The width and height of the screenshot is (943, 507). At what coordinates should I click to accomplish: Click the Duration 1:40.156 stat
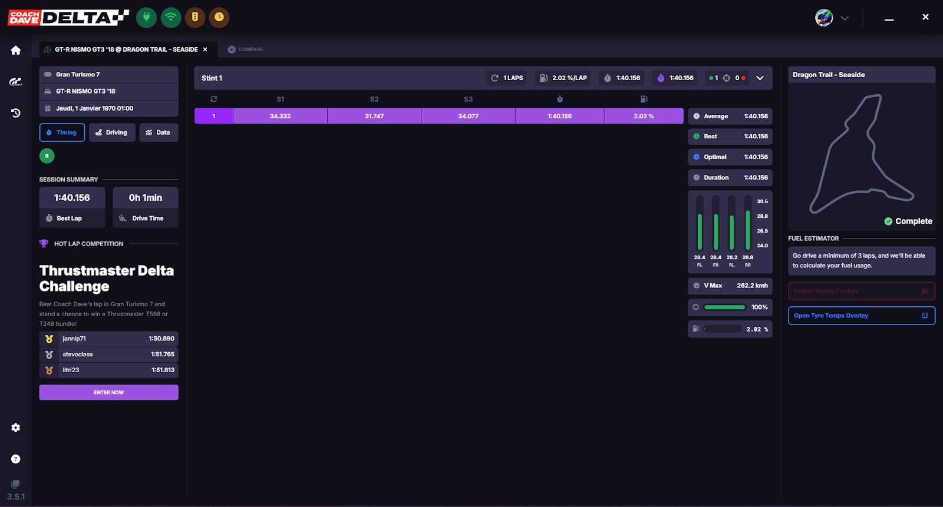[730, 177]
